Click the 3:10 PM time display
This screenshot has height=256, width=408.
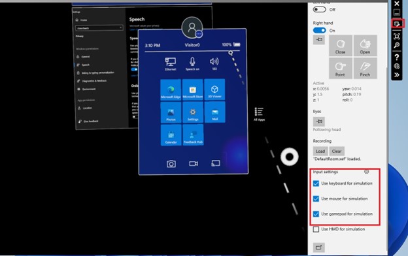click(x=152, y=46)
